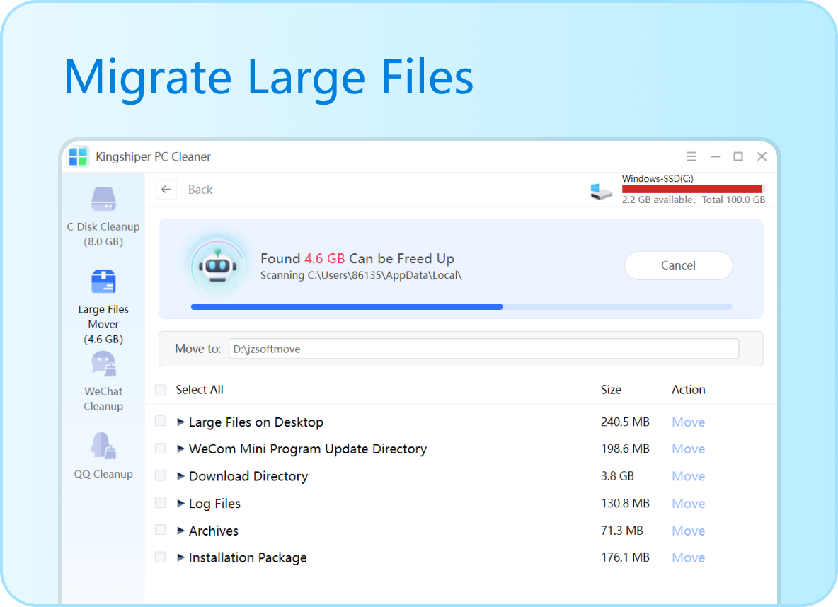Select the Large Files Mover icon
The height and width of the screenshot is (607, 838).
coord(103,282)
